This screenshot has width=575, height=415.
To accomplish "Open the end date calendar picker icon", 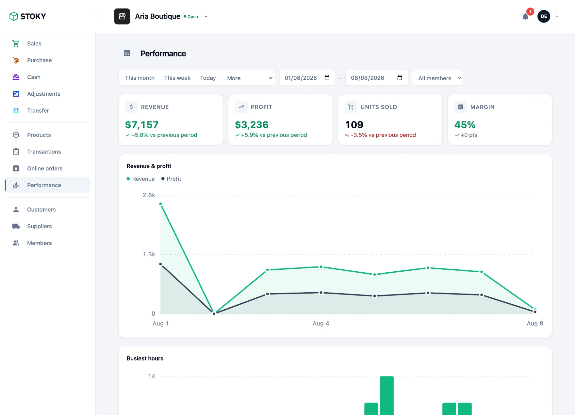I will click(400, 78).
